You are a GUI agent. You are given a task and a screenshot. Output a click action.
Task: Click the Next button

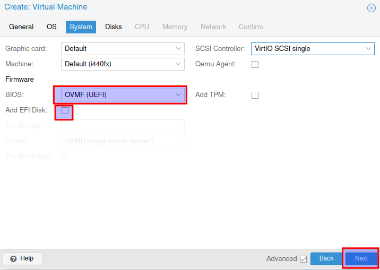point(361,258)
